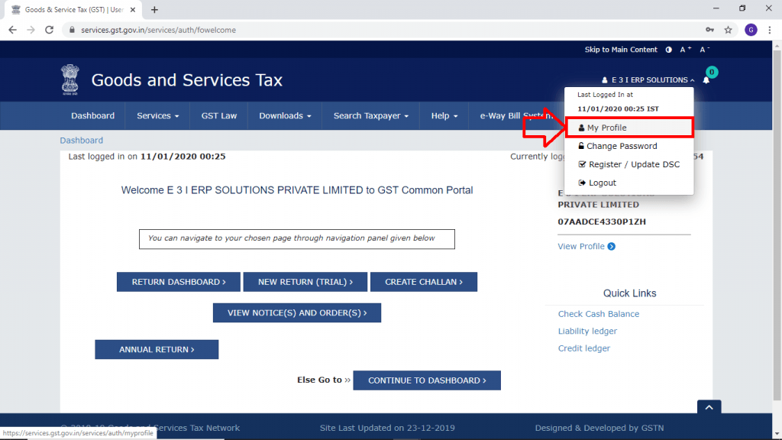Click the national emblem logo
782x440 pixels.
pos(69,79)
